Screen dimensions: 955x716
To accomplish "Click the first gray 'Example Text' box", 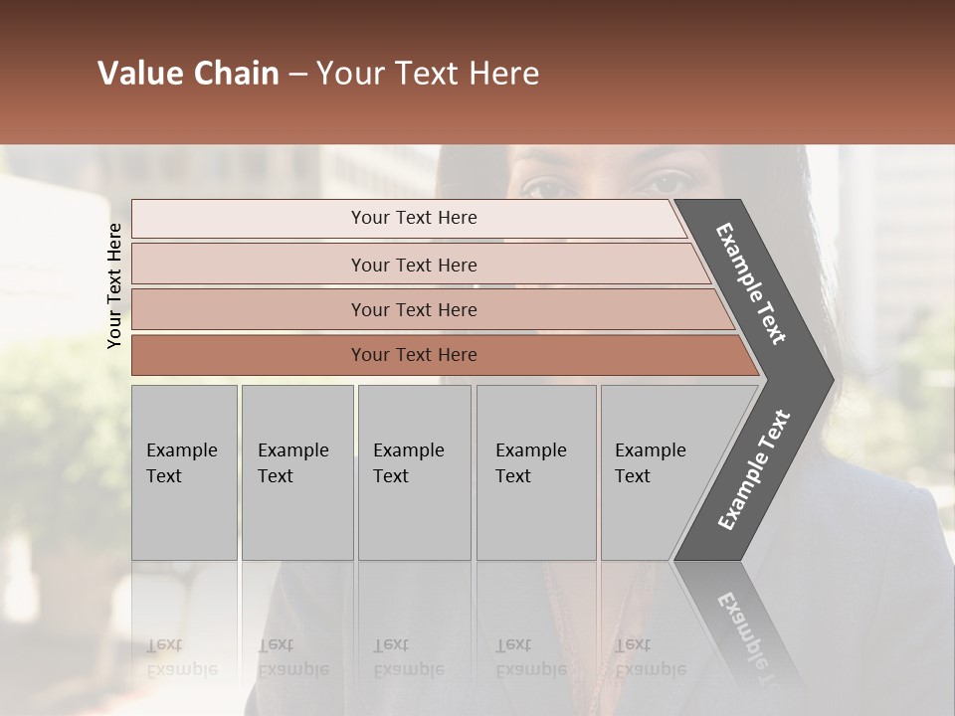I will coord(184,472).
